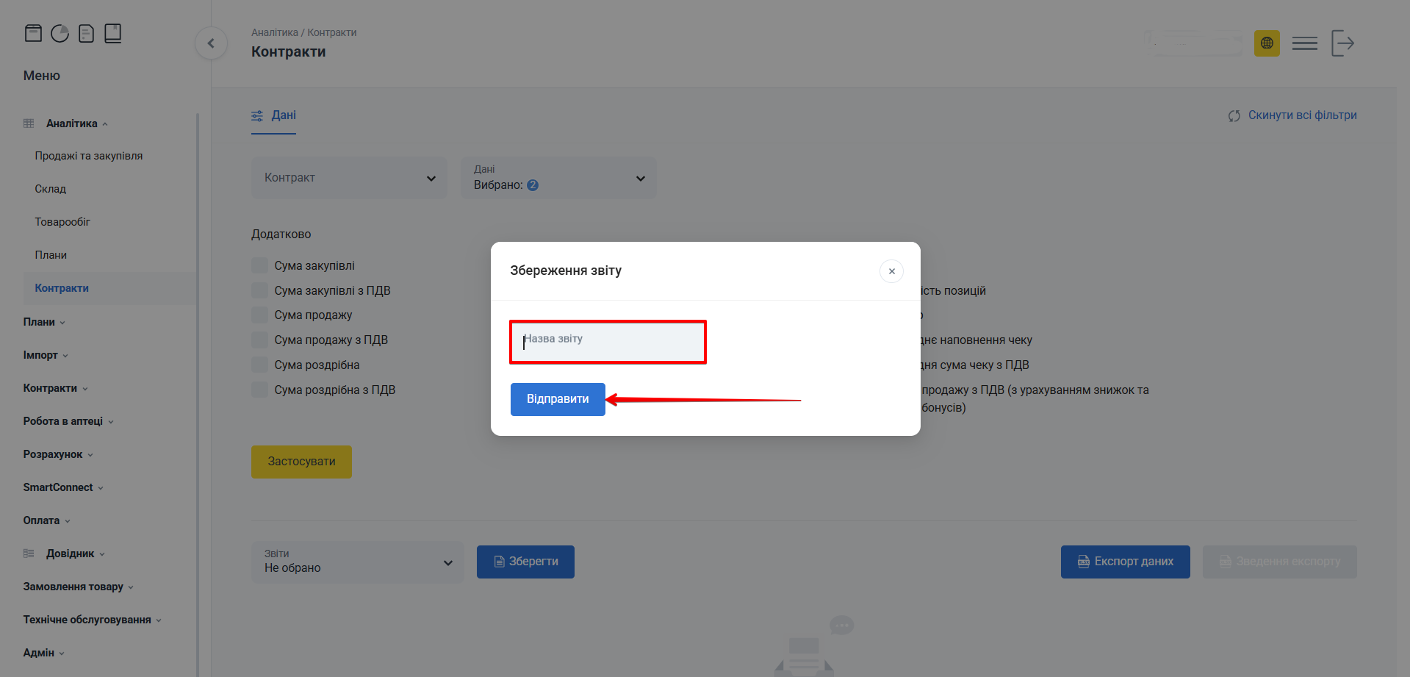
Task: Click the archive box icon in sidebar
Action: 33,34
